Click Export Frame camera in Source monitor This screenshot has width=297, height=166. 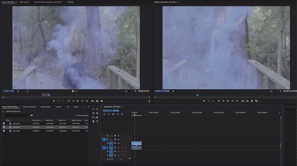pyautogui.click(x=102, y=101)
